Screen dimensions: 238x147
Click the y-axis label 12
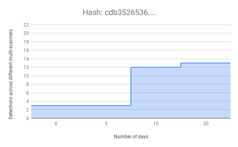pyautogui.click(x=26, y=67)
